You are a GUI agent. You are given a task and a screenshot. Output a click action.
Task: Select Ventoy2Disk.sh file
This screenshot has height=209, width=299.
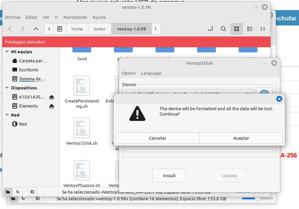tap(82, 132)
